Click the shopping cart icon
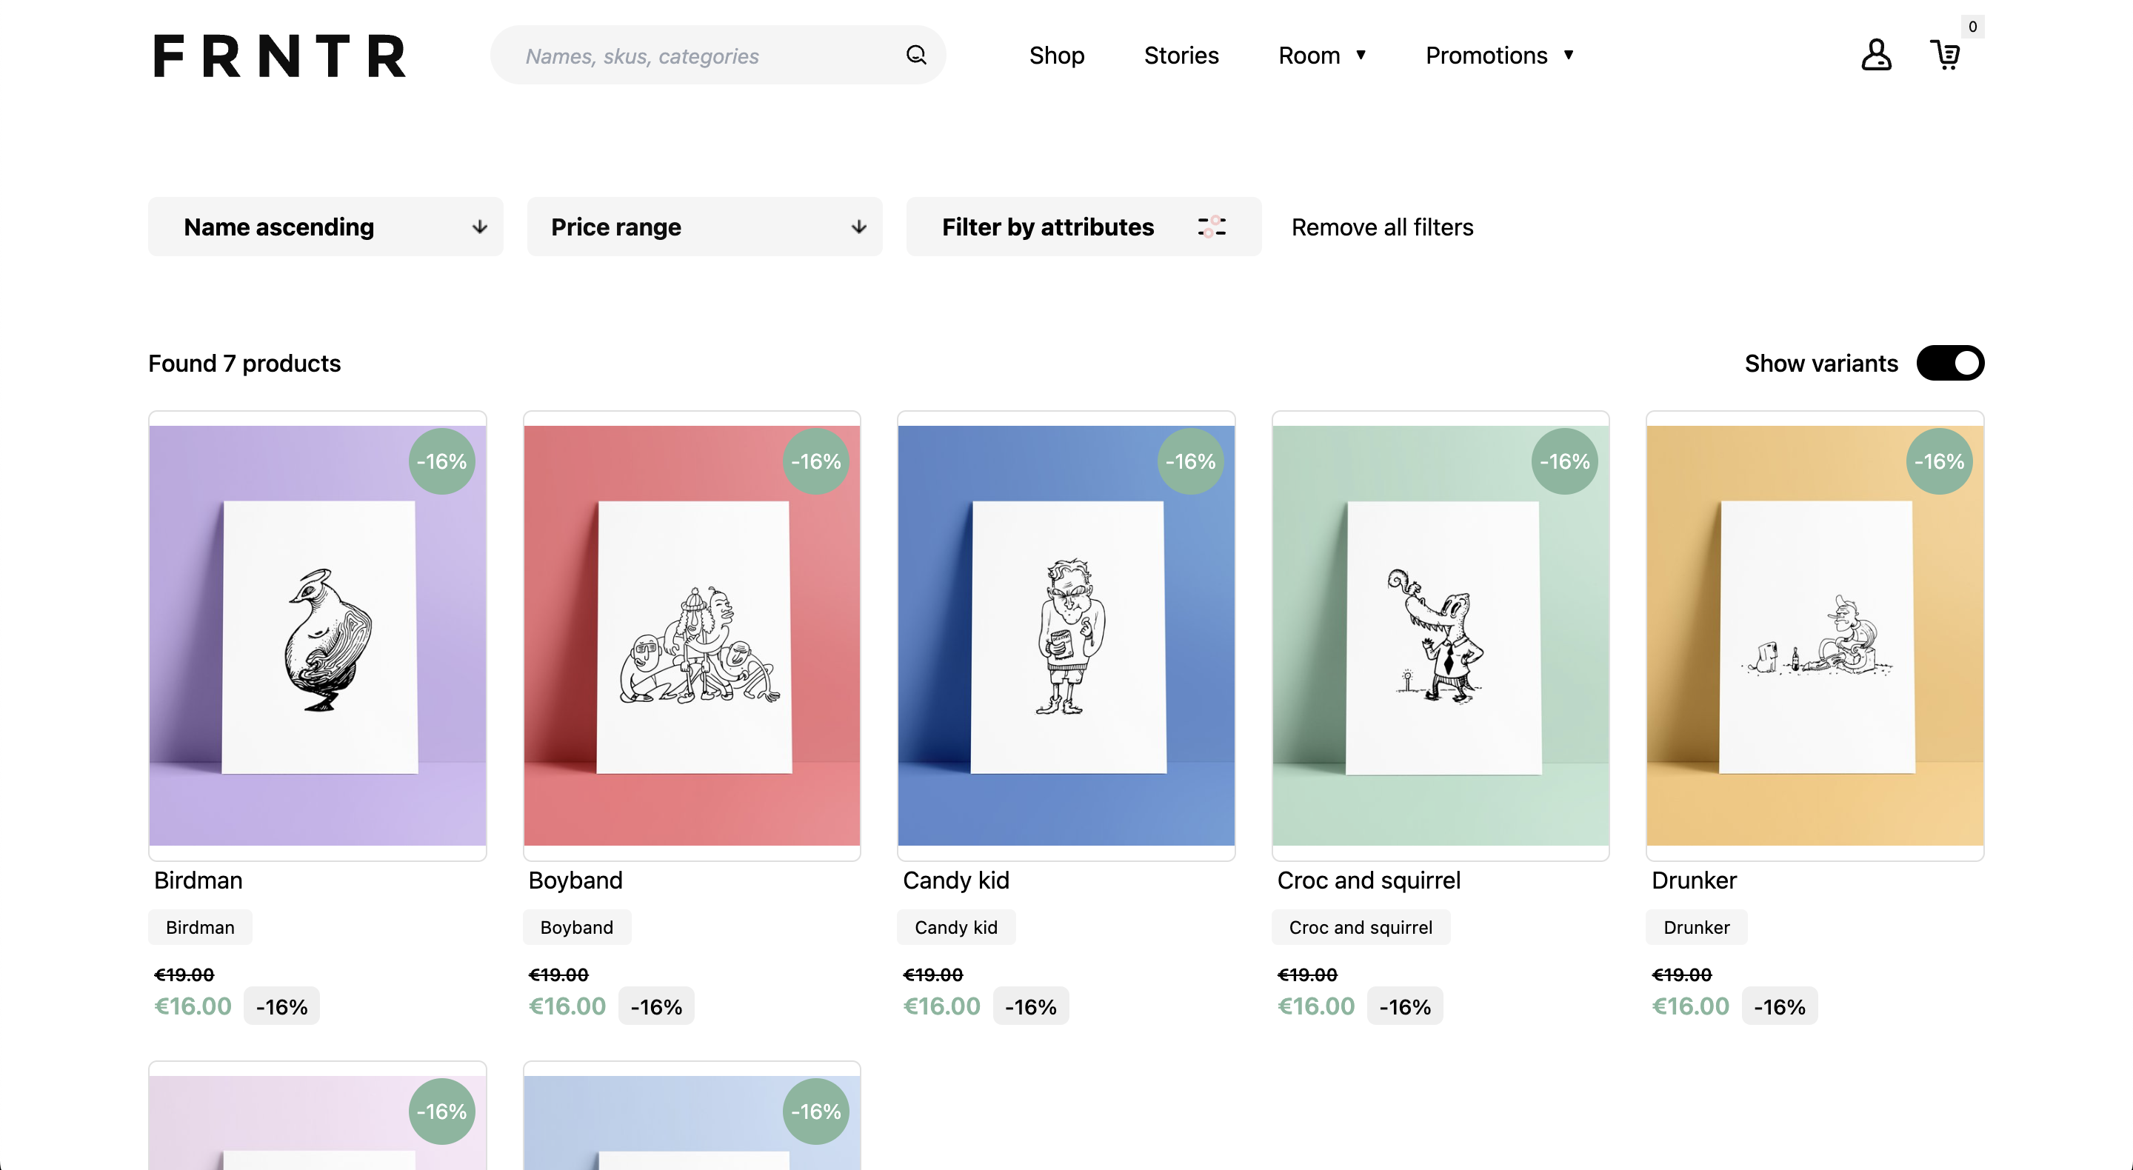Viewport: 2133px width, 1170px height. [1947, 55]
